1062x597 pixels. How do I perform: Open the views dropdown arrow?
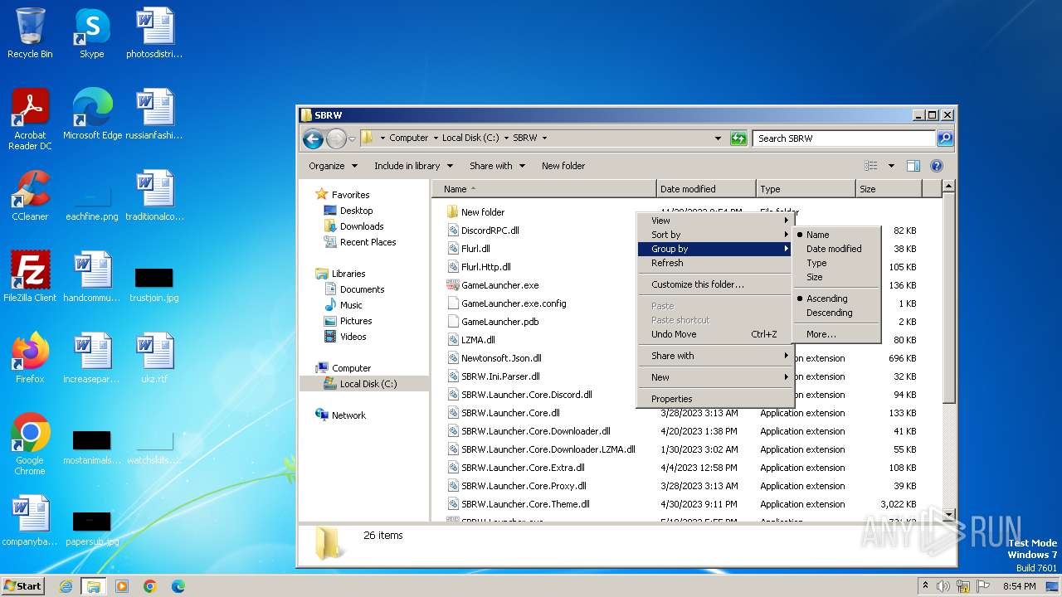pyautogui.click(x=891, y=166)
